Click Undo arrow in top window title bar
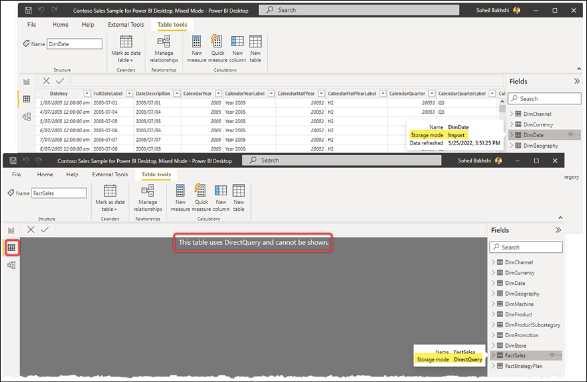587x382 pixels. pyautogui.click(x=41, y=11)
